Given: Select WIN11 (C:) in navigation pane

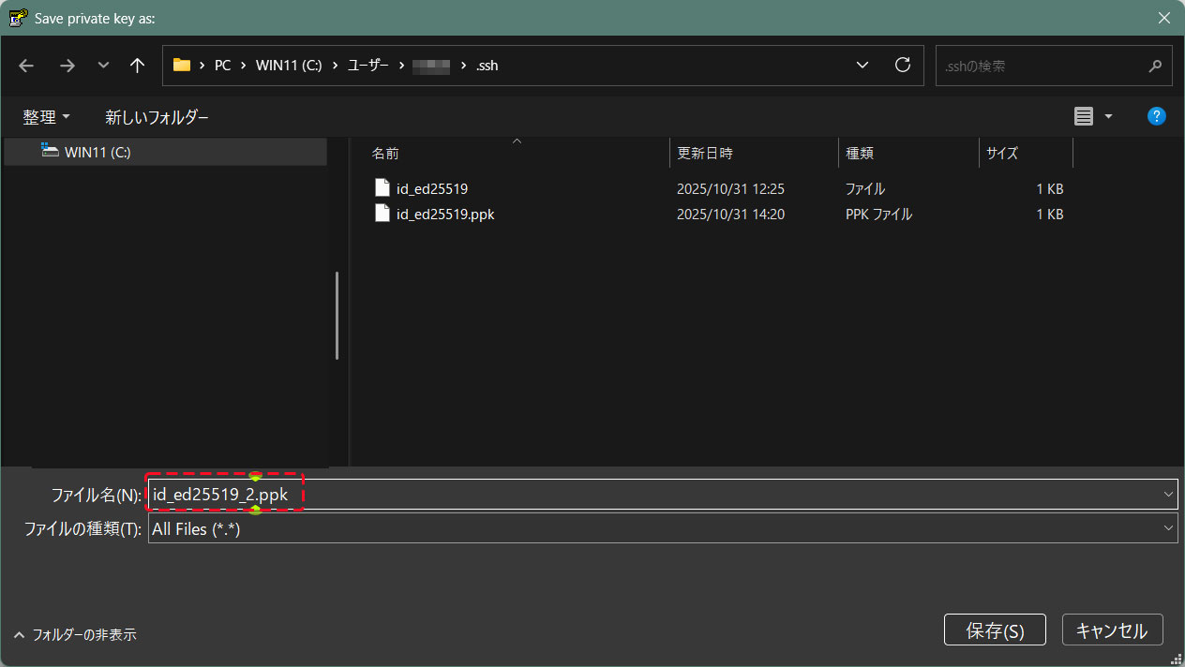Looking at the screenshot, I should 97,152.
